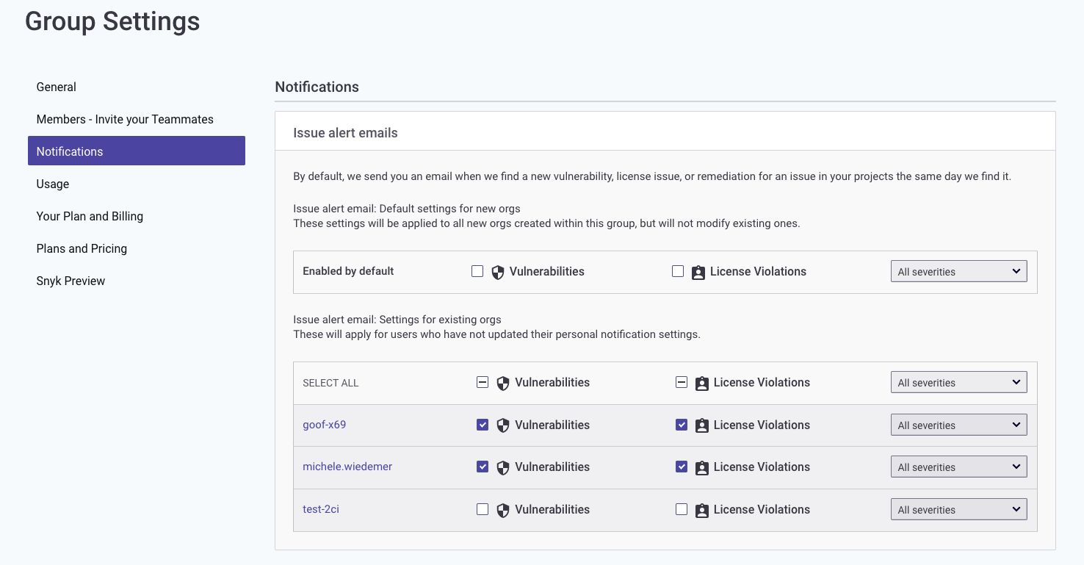Click the Enabled by default label

pyautogui.click(x=348, y=271)
